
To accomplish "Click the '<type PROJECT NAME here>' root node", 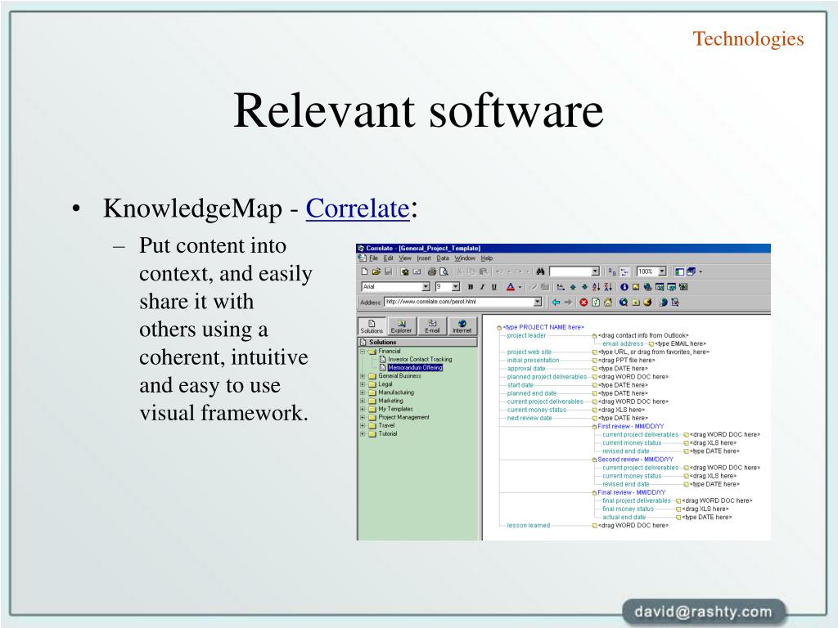I will (543, 327).
